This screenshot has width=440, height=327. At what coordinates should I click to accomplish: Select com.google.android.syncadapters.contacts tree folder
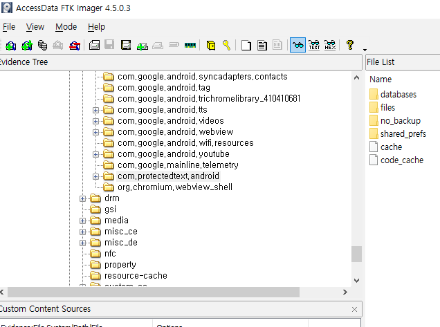202,77
